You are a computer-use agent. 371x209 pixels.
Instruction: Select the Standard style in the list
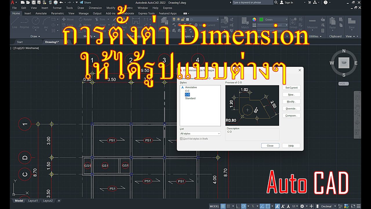(190, 98)
